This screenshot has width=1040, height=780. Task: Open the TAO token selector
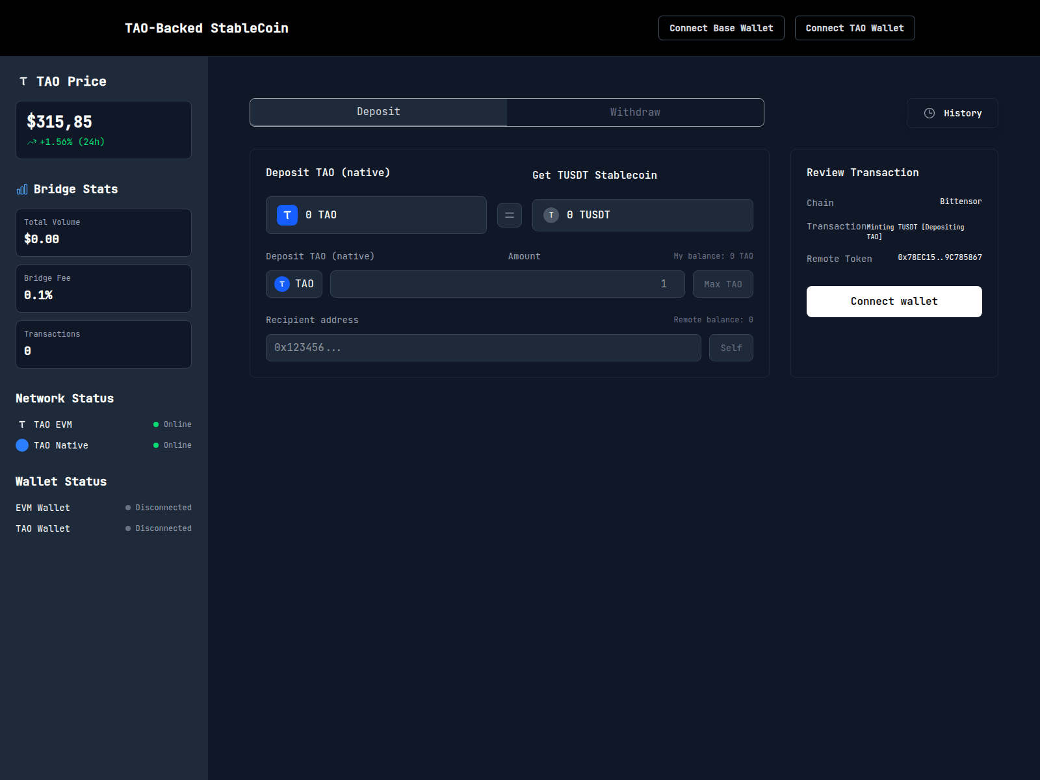[x=294, y=284]
